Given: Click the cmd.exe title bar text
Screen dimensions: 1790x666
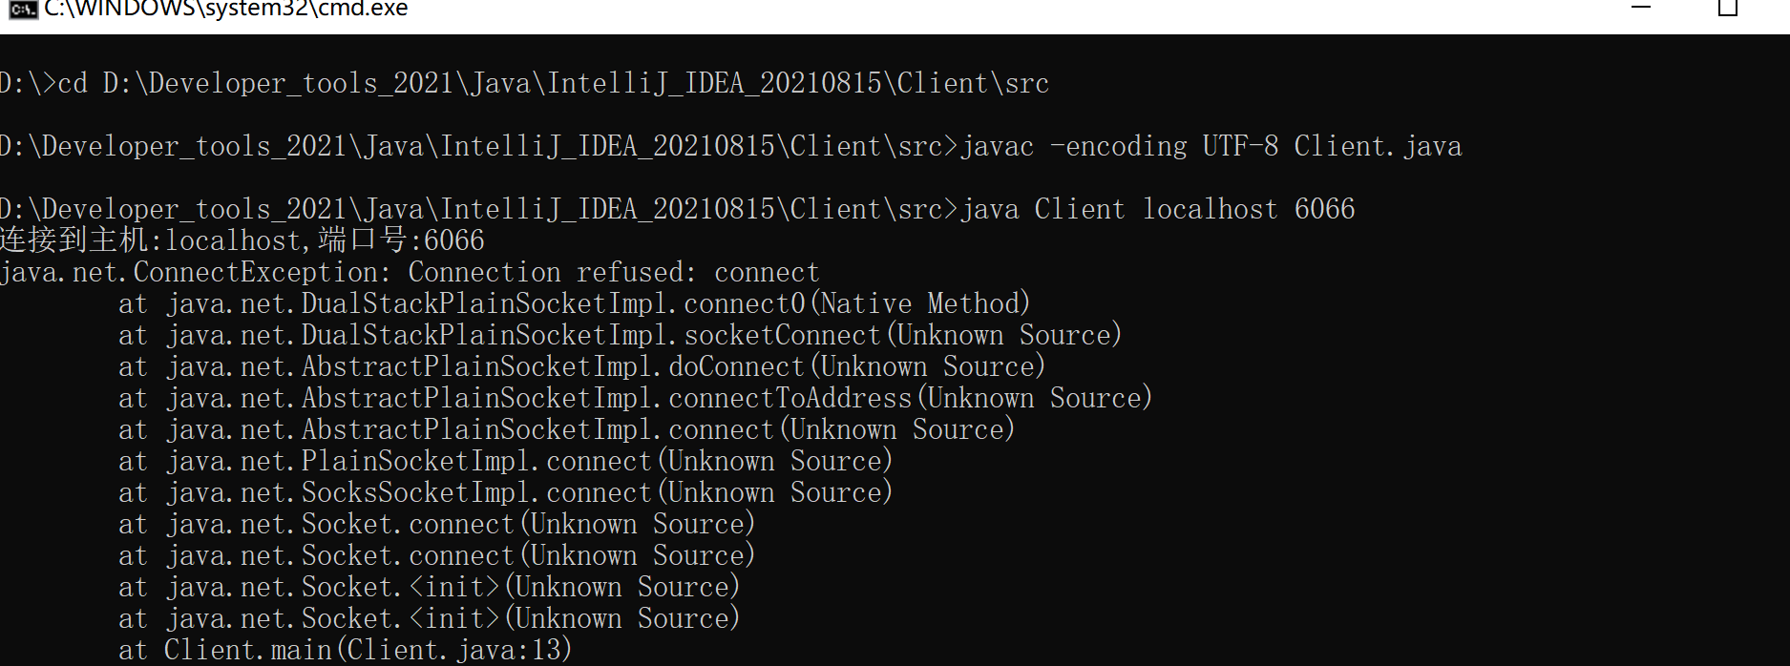Looking at the screenshot, I should tap(226, 9).
